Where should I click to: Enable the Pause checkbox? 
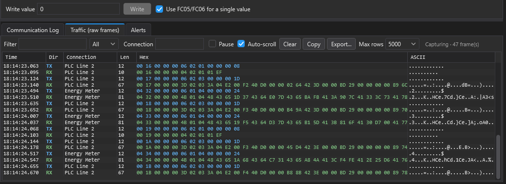pyautogui.click(x=212, y=44)
